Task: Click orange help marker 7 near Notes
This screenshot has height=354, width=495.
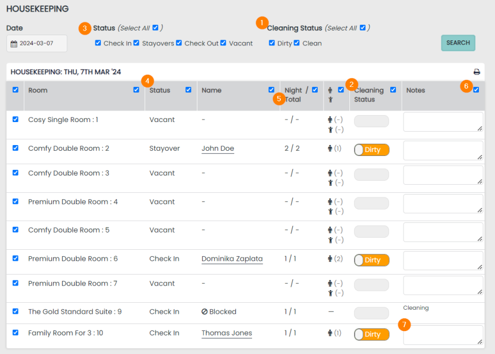Action: 405,325
